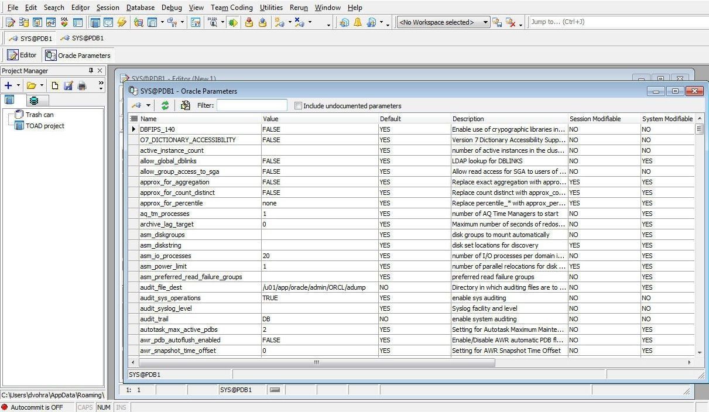Click the workspace save icon beside workspace dropdown

point(497,22)
